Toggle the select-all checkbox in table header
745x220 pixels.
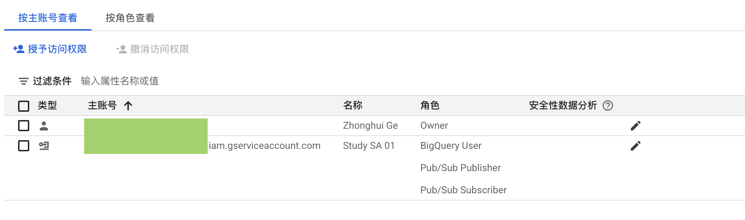click(x=24, y=106)
